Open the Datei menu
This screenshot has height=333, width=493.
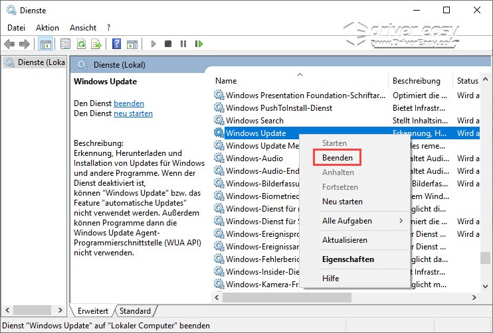17,28
